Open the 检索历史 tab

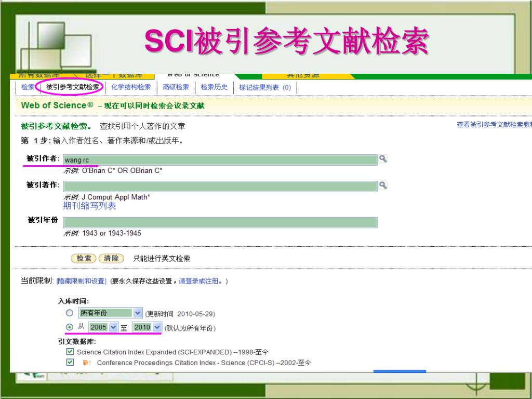[214, 87]
